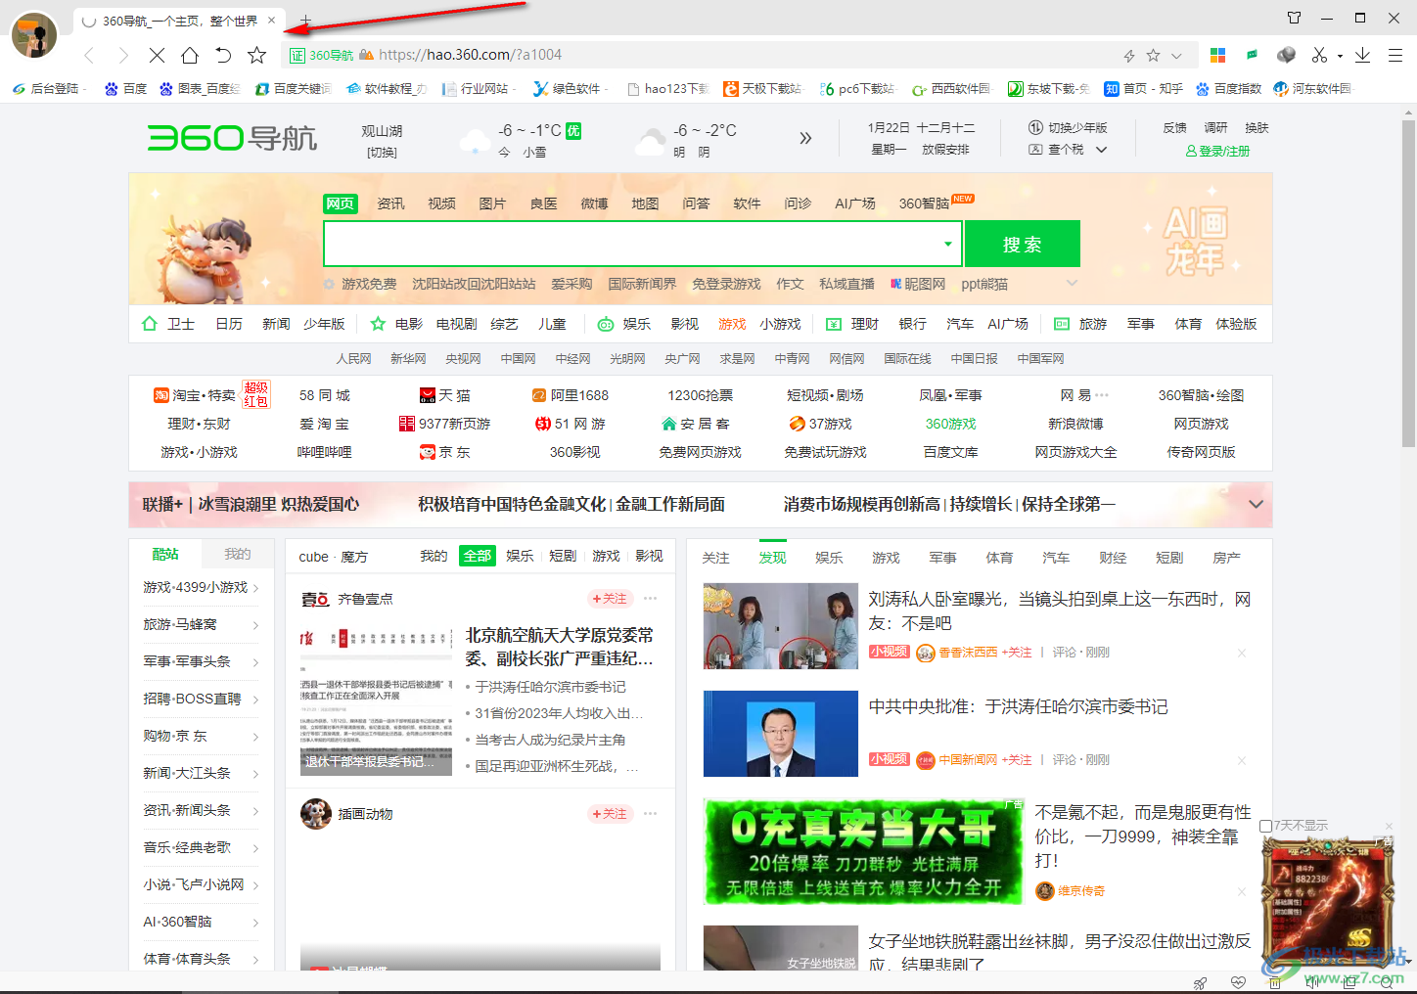Open the gray globe extension icon
The width and height of the screenshot is (1417, 994).
coord(1286,55)
